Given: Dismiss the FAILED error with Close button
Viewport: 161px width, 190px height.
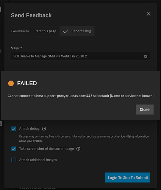Looking at the screenshot, I should [145, 109].
